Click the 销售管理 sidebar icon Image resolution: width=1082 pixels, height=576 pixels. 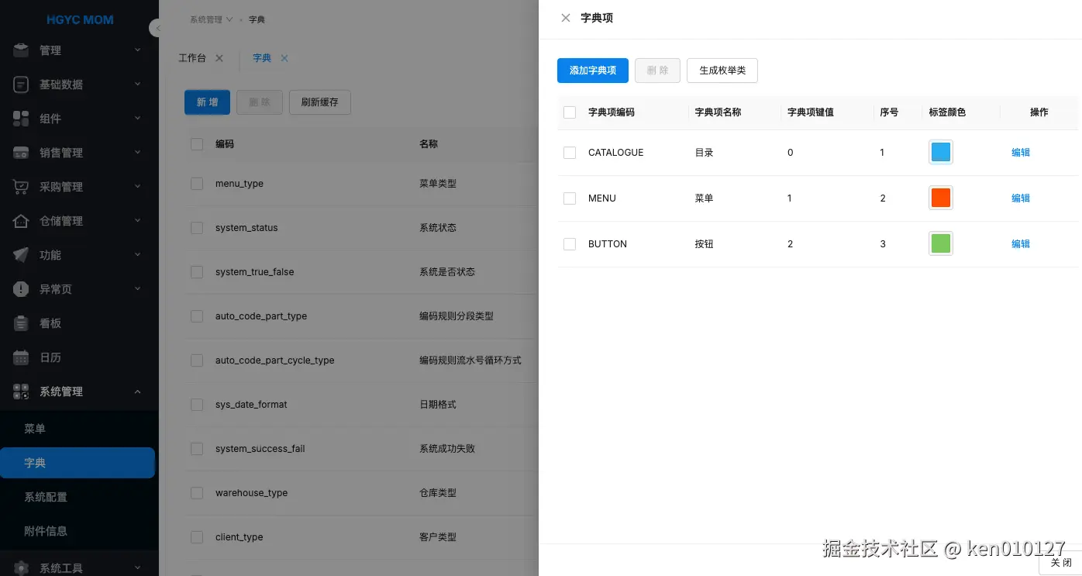21,153
